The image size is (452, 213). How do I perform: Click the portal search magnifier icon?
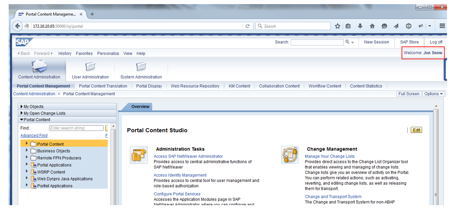point(348,42)
